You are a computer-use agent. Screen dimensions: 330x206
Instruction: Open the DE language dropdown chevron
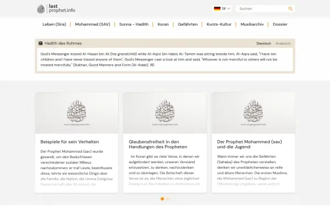(x=229, y=9)
